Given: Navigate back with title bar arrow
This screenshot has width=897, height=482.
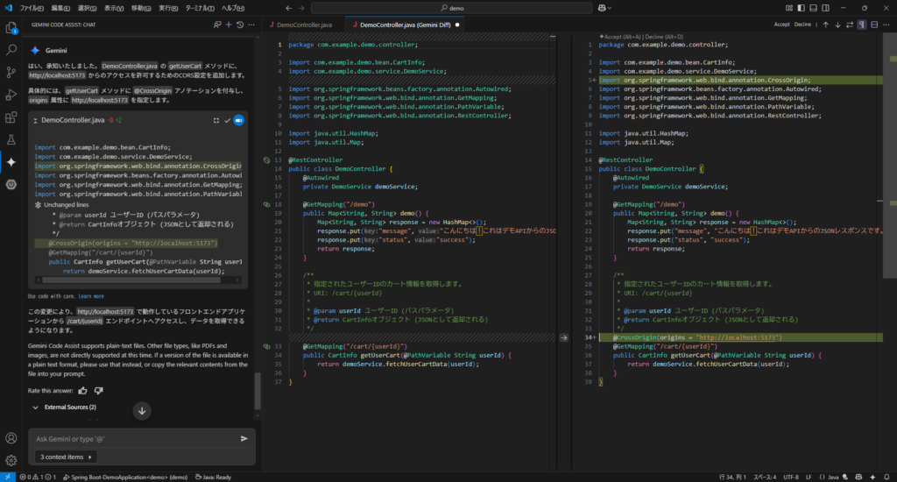Looking at the screenshot, I should click(288, 8).
